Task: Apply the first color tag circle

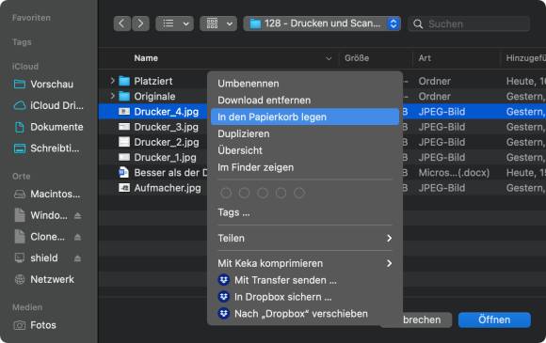Action: [x=226, y=193]
